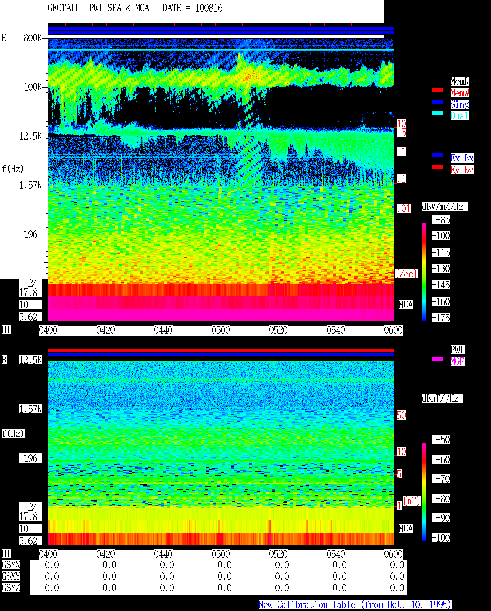The image size is (491, 611).
Task: Click the dBnT/√Hz color scale bar
Action: tap(424, 492)
